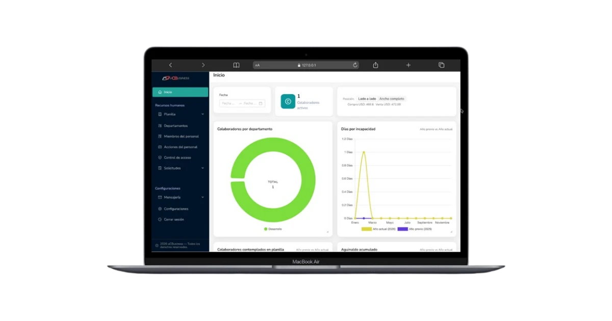
Task: Click the Colaboradores por departamento title
Action: coord(245,129)
